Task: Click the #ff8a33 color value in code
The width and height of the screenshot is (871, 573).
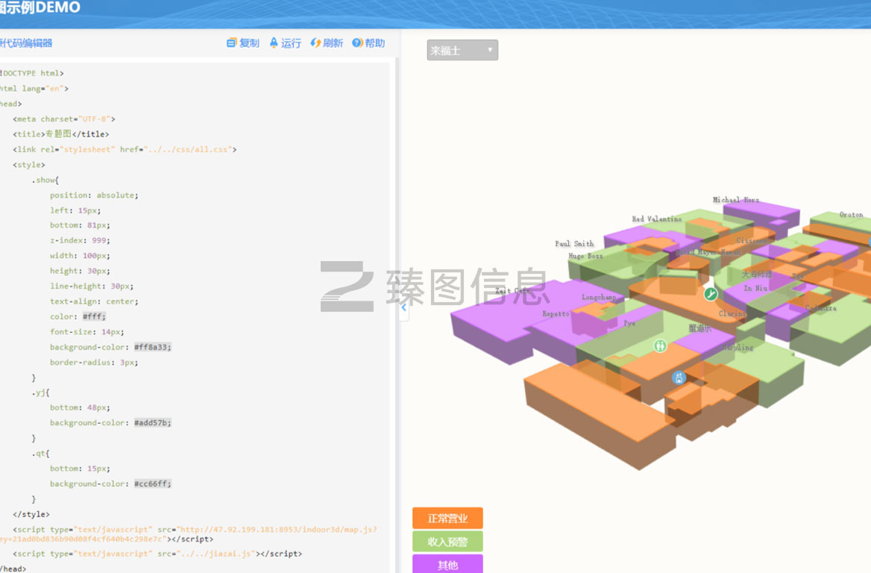Action: click(153, 347)
